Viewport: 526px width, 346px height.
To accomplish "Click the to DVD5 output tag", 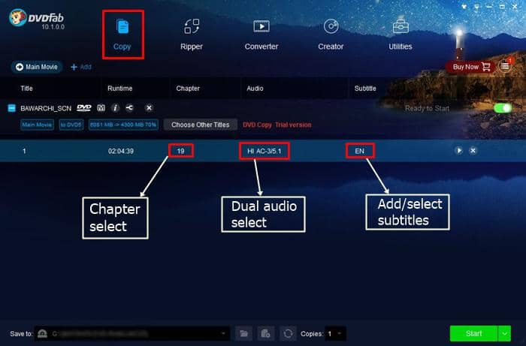I will pos(71,125).
